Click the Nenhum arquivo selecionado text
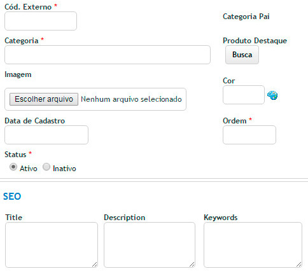 [x=131, y=99]
